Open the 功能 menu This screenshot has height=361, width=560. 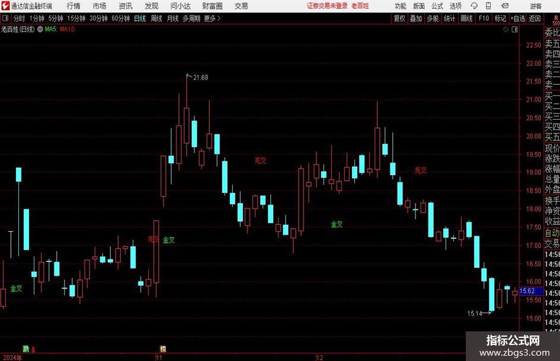401,6
